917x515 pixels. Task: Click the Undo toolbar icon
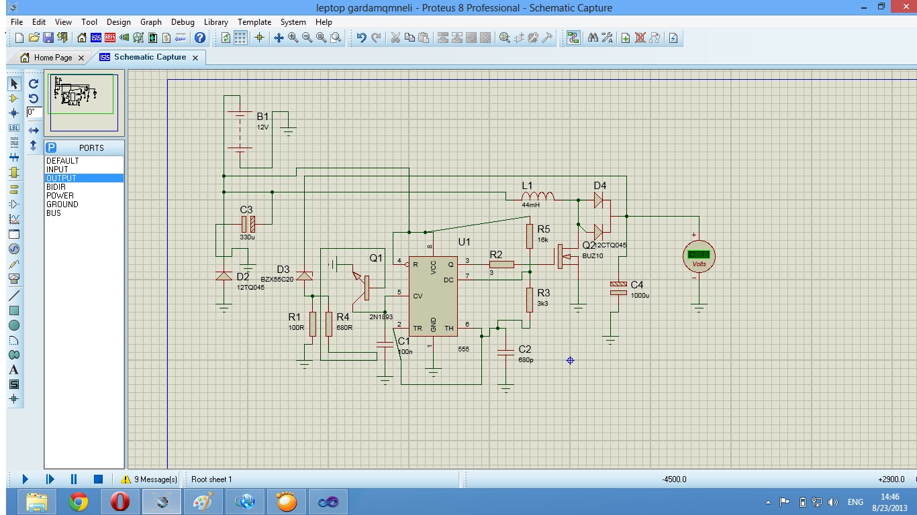[x=361, y=38]
